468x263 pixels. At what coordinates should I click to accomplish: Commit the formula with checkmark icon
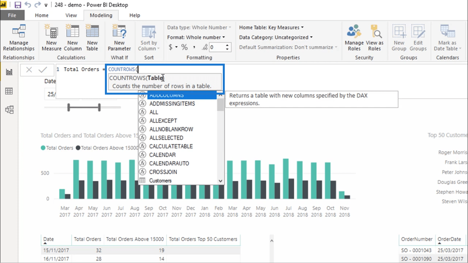click(x=43, y=70)
